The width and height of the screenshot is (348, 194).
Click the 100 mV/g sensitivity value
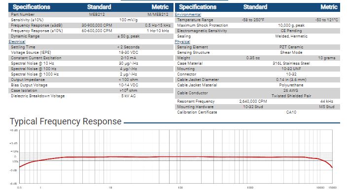[x=128, y=20]
